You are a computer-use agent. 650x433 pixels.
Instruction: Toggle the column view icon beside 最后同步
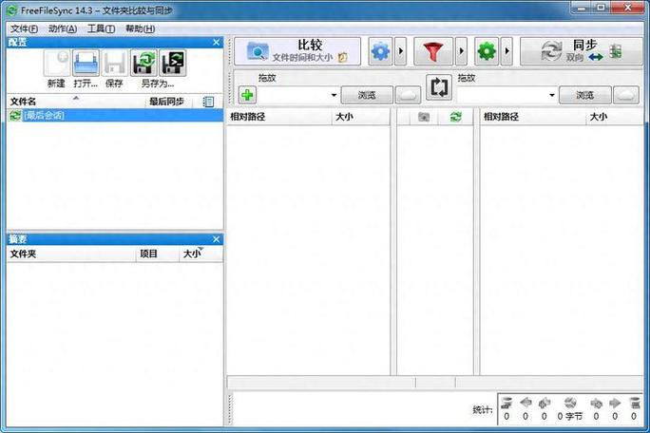pos(209,101)
